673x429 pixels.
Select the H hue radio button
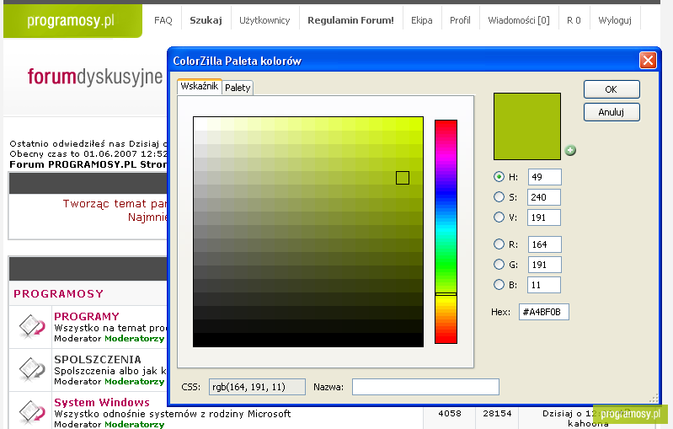tap(499, 176)
